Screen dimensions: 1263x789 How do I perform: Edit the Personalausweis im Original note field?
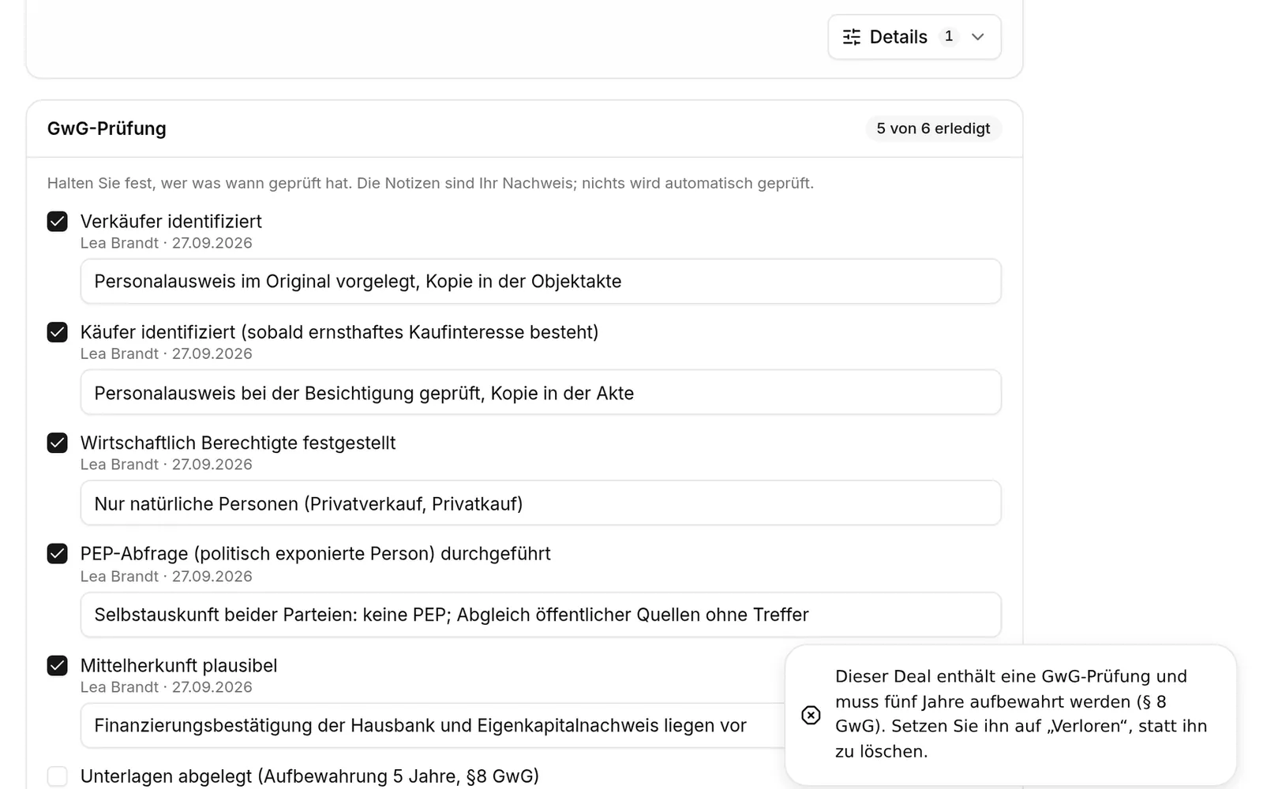point(541,282)
